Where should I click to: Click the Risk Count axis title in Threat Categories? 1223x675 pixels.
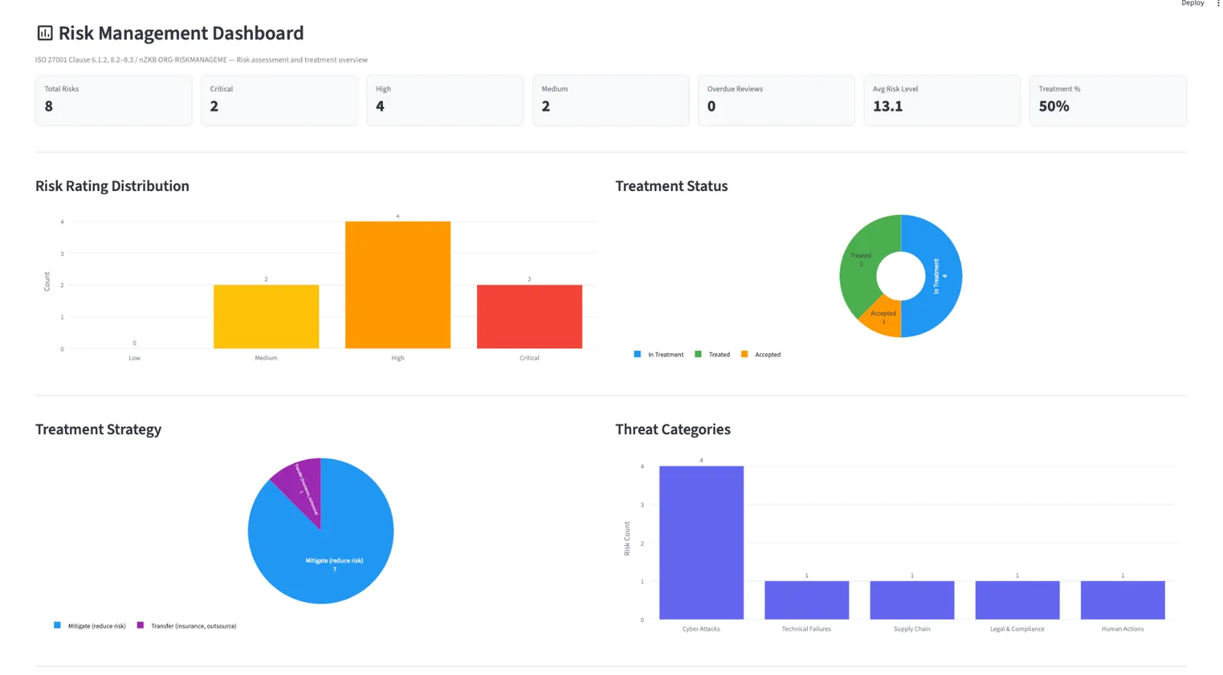pyautogui.click(x=627, y=538)
